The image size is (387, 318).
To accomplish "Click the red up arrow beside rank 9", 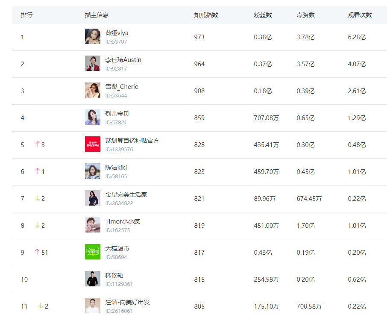I will point(37,252).
